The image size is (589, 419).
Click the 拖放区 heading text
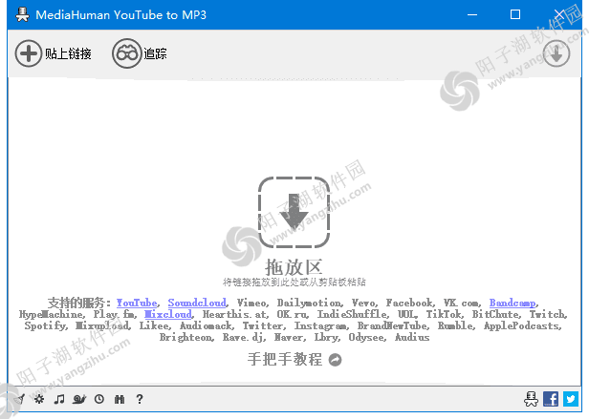pyautogui.click(x=294, y=267)
